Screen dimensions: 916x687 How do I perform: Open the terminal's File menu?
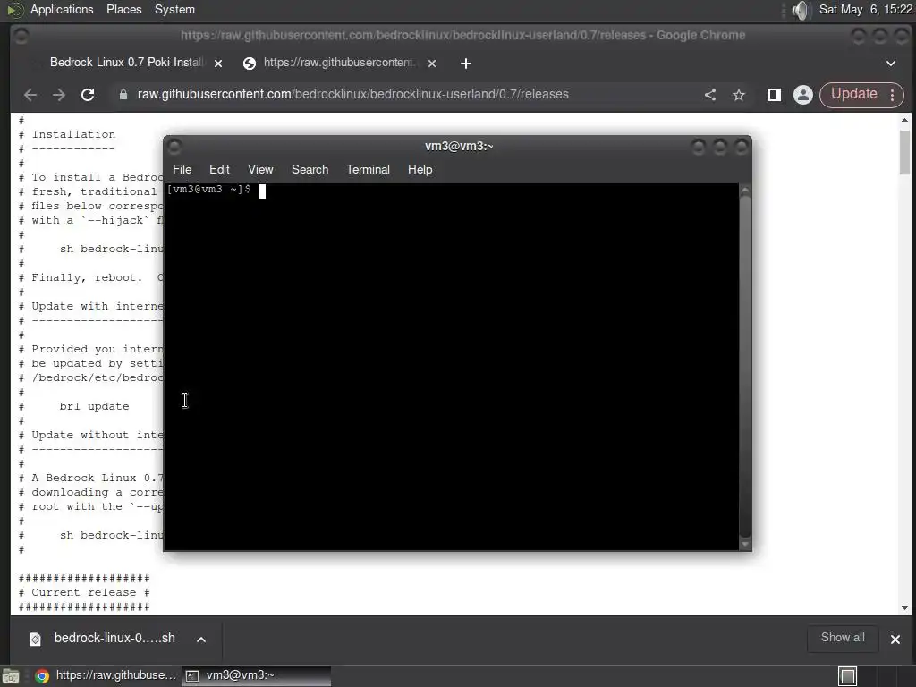(182, 169)
